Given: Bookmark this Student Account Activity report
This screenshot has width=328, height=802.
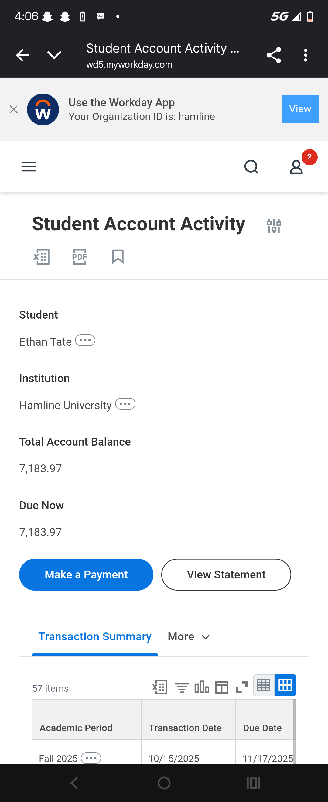Looking at the screenshot, I should pyautogui.click(x=118, y=257).
